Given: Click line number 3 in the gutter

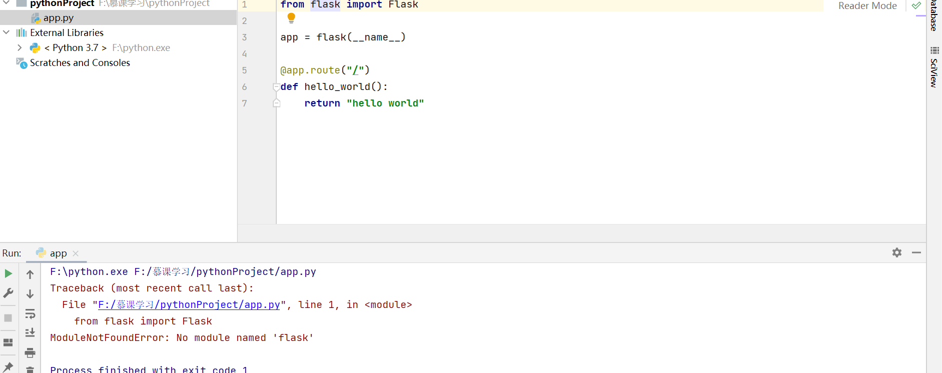Looking at the screenshot, I should tap(244, 37).
